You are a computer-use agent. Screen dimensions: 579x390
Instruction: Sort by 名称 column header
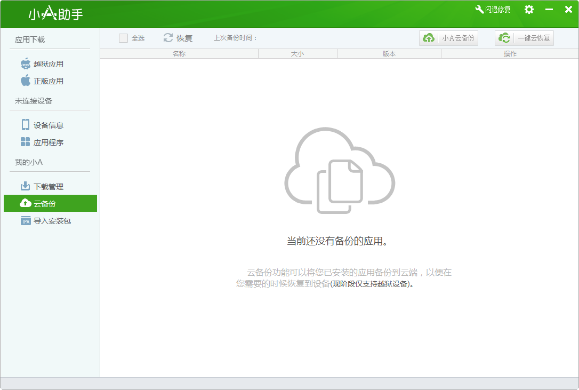(179, 53)
